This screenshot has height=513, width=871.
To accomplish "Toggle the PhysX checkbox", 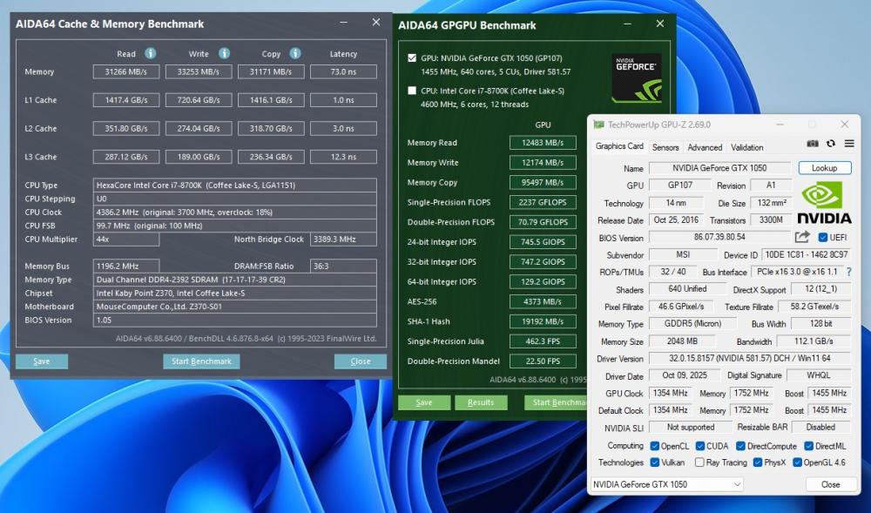I will click(x=758, y=462).
